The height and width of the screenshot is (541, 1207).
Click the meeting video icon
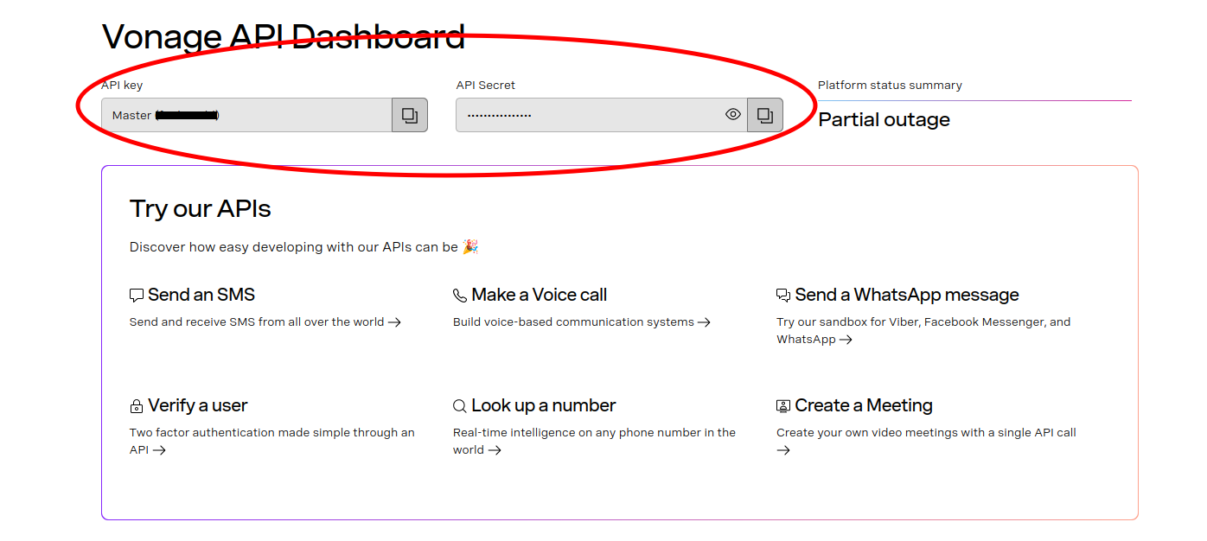(x=783, y=406)
